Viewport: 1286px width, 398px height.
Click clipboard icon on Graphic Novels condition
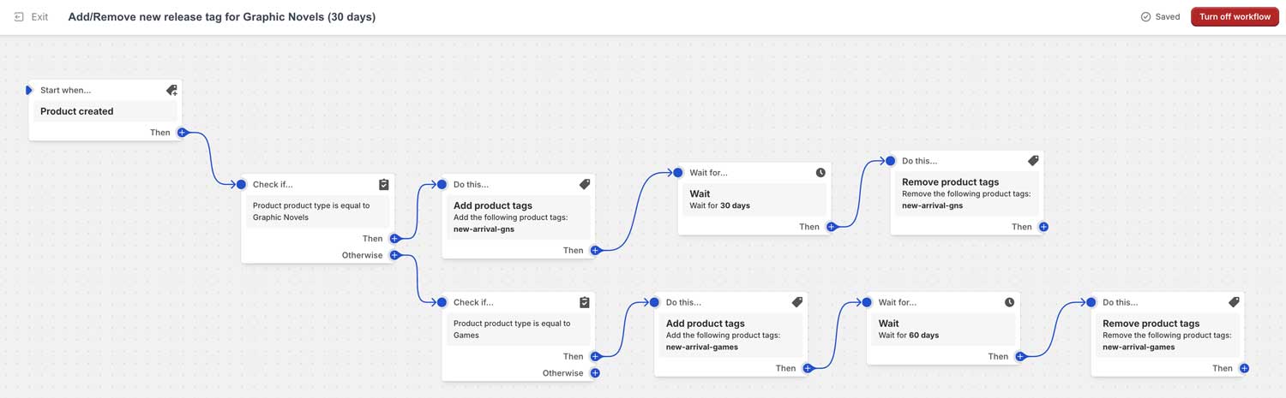pyautogui.click(x=384, y=184)
